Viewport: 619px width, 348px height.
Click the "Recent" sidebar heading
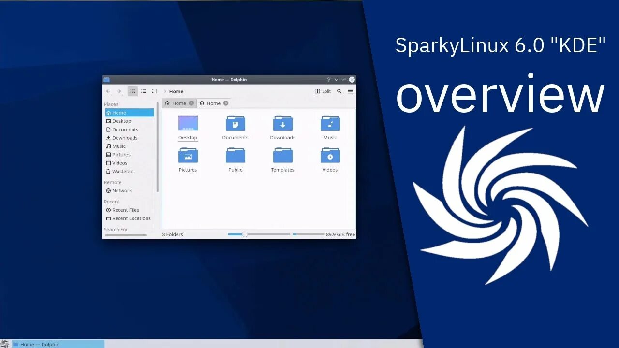[x=112, y=202]
